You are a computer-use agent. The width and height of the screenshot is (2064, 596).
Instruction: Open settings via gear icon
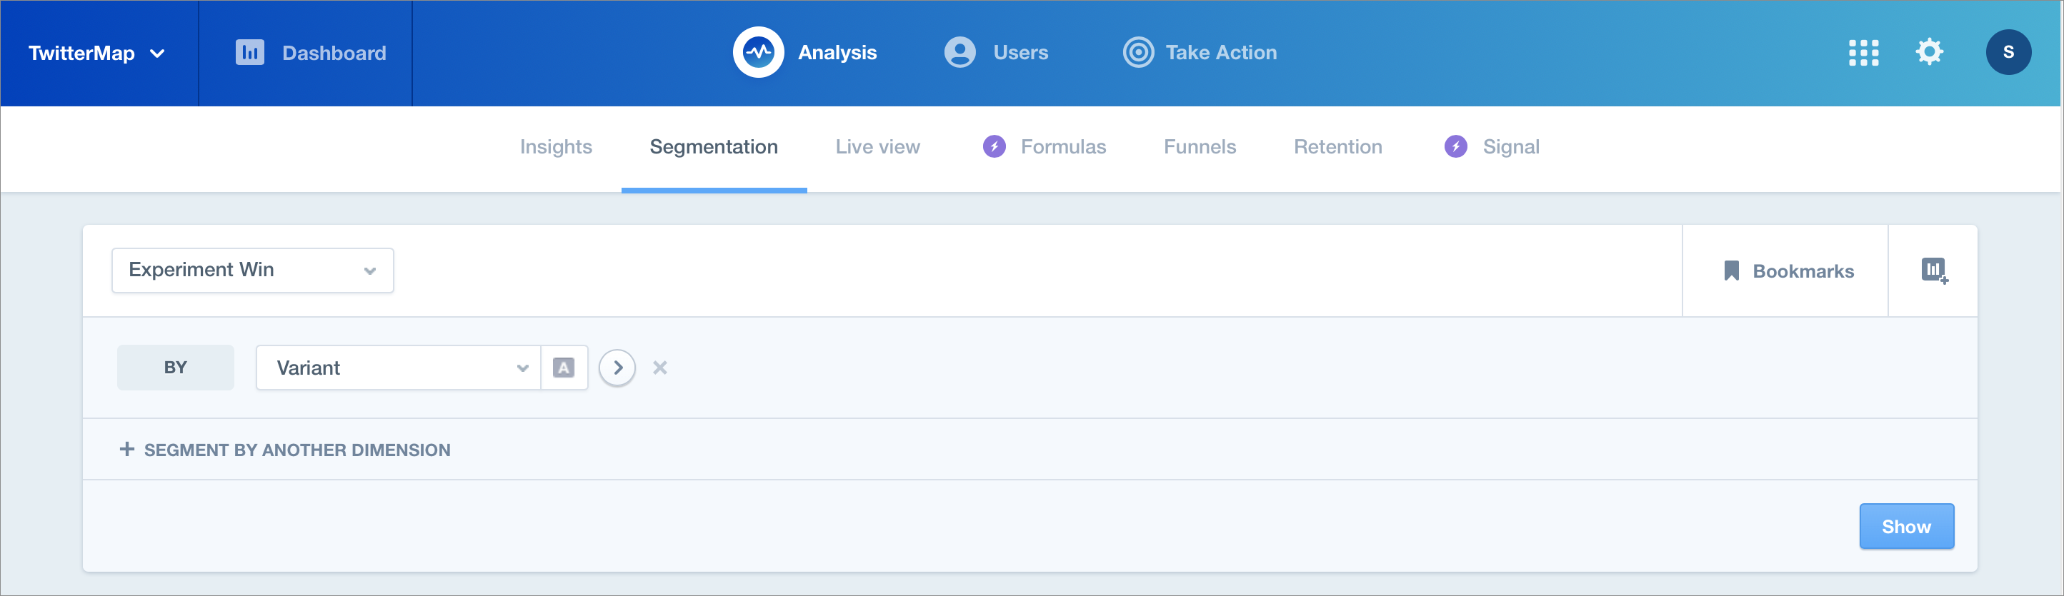point(1930,52)
